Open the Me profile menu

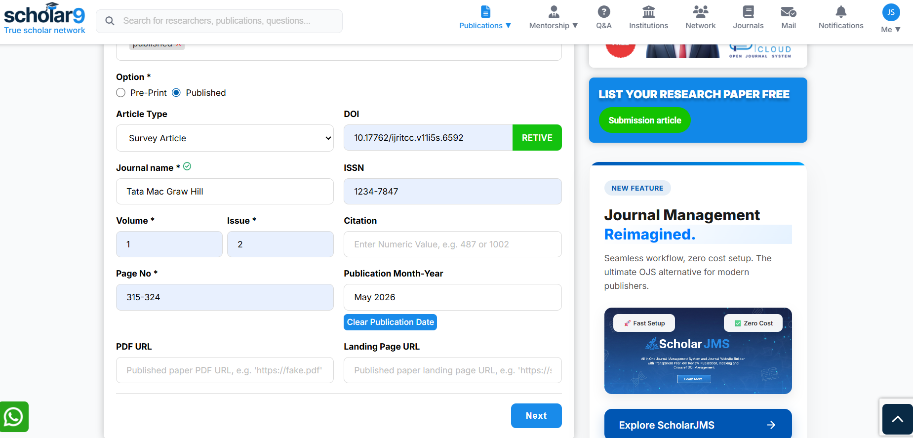coord(891,19)
